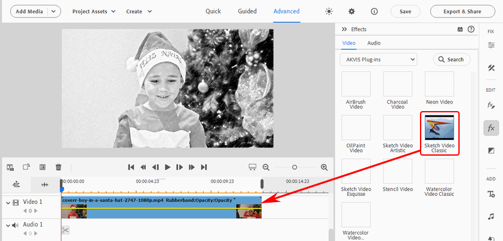
Task: Click the rotate/copy frame toolbar icon
Action: click(26, 167)
